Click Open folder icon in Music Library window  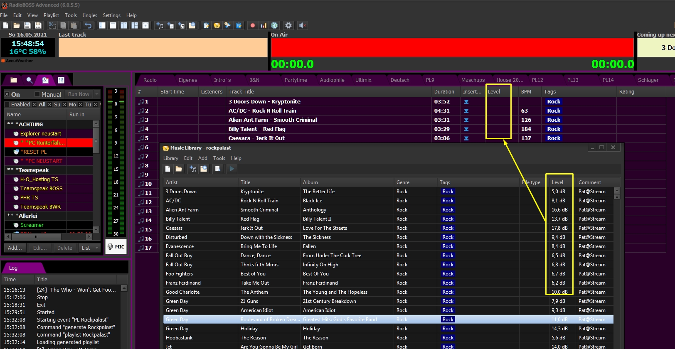179,169
